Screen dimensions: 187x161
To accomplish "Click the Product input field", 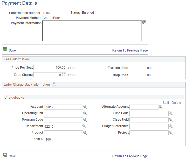I will pos(63,133).
